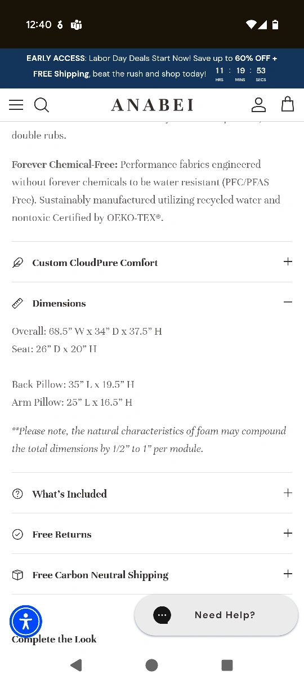Open the account profile icon
The height and width of the screenshot is (683, 304).
258,105
